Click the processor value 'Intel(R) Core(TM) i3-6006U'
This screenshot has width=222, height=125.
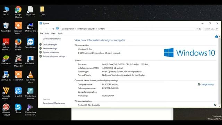pyautogui.click(x=125, y=64)
